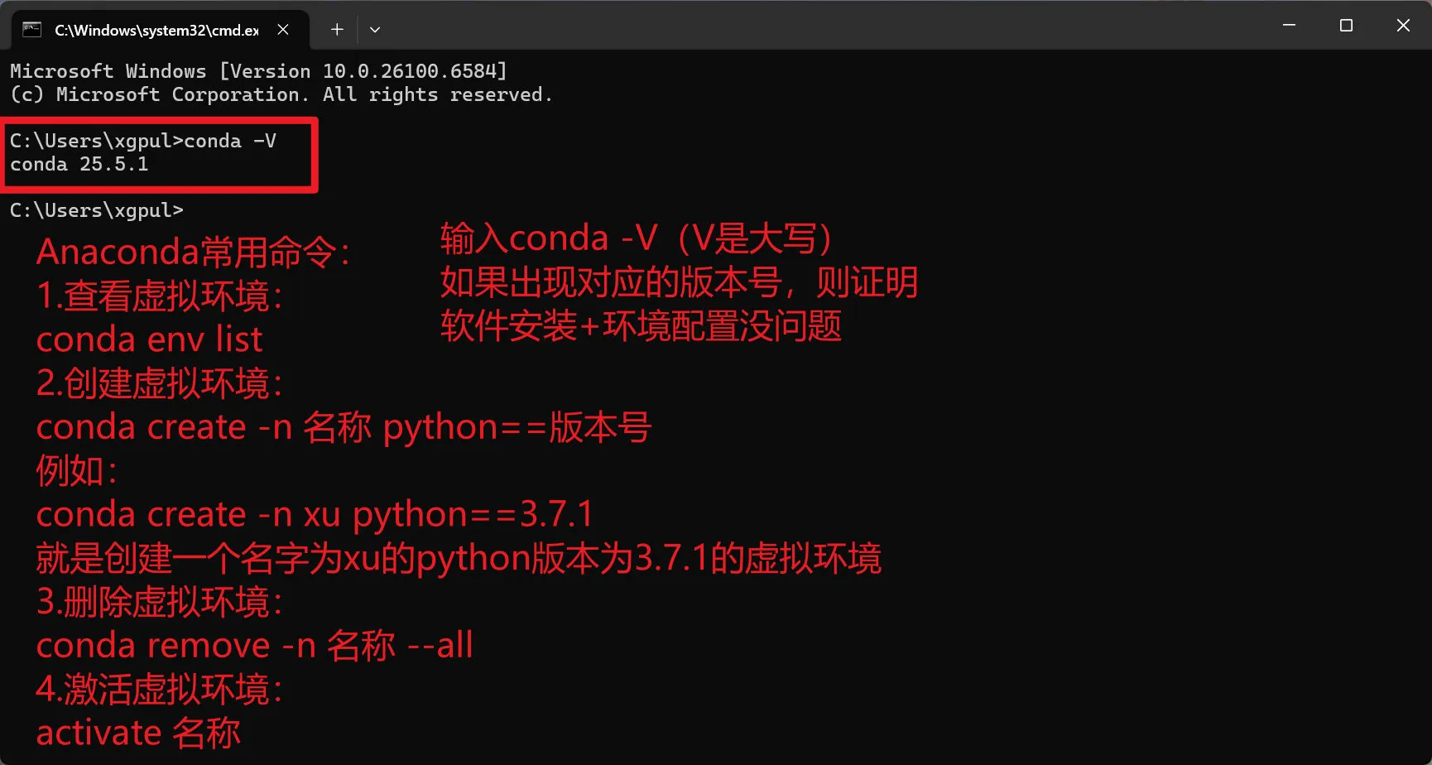The image size is (1432, 765).
Task: Click the conda create -n xu example
Action: [x=315, y=515]
